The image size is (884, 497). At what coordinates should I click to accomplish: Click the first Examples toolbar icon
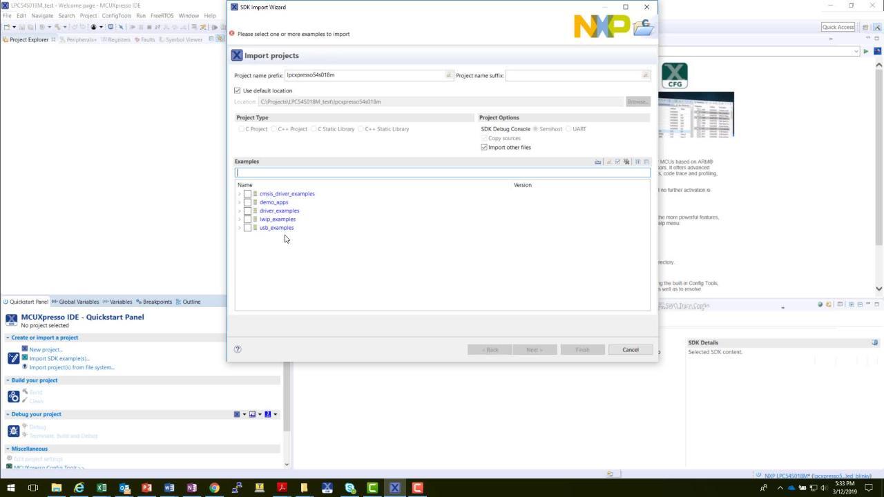pos(598,162)
